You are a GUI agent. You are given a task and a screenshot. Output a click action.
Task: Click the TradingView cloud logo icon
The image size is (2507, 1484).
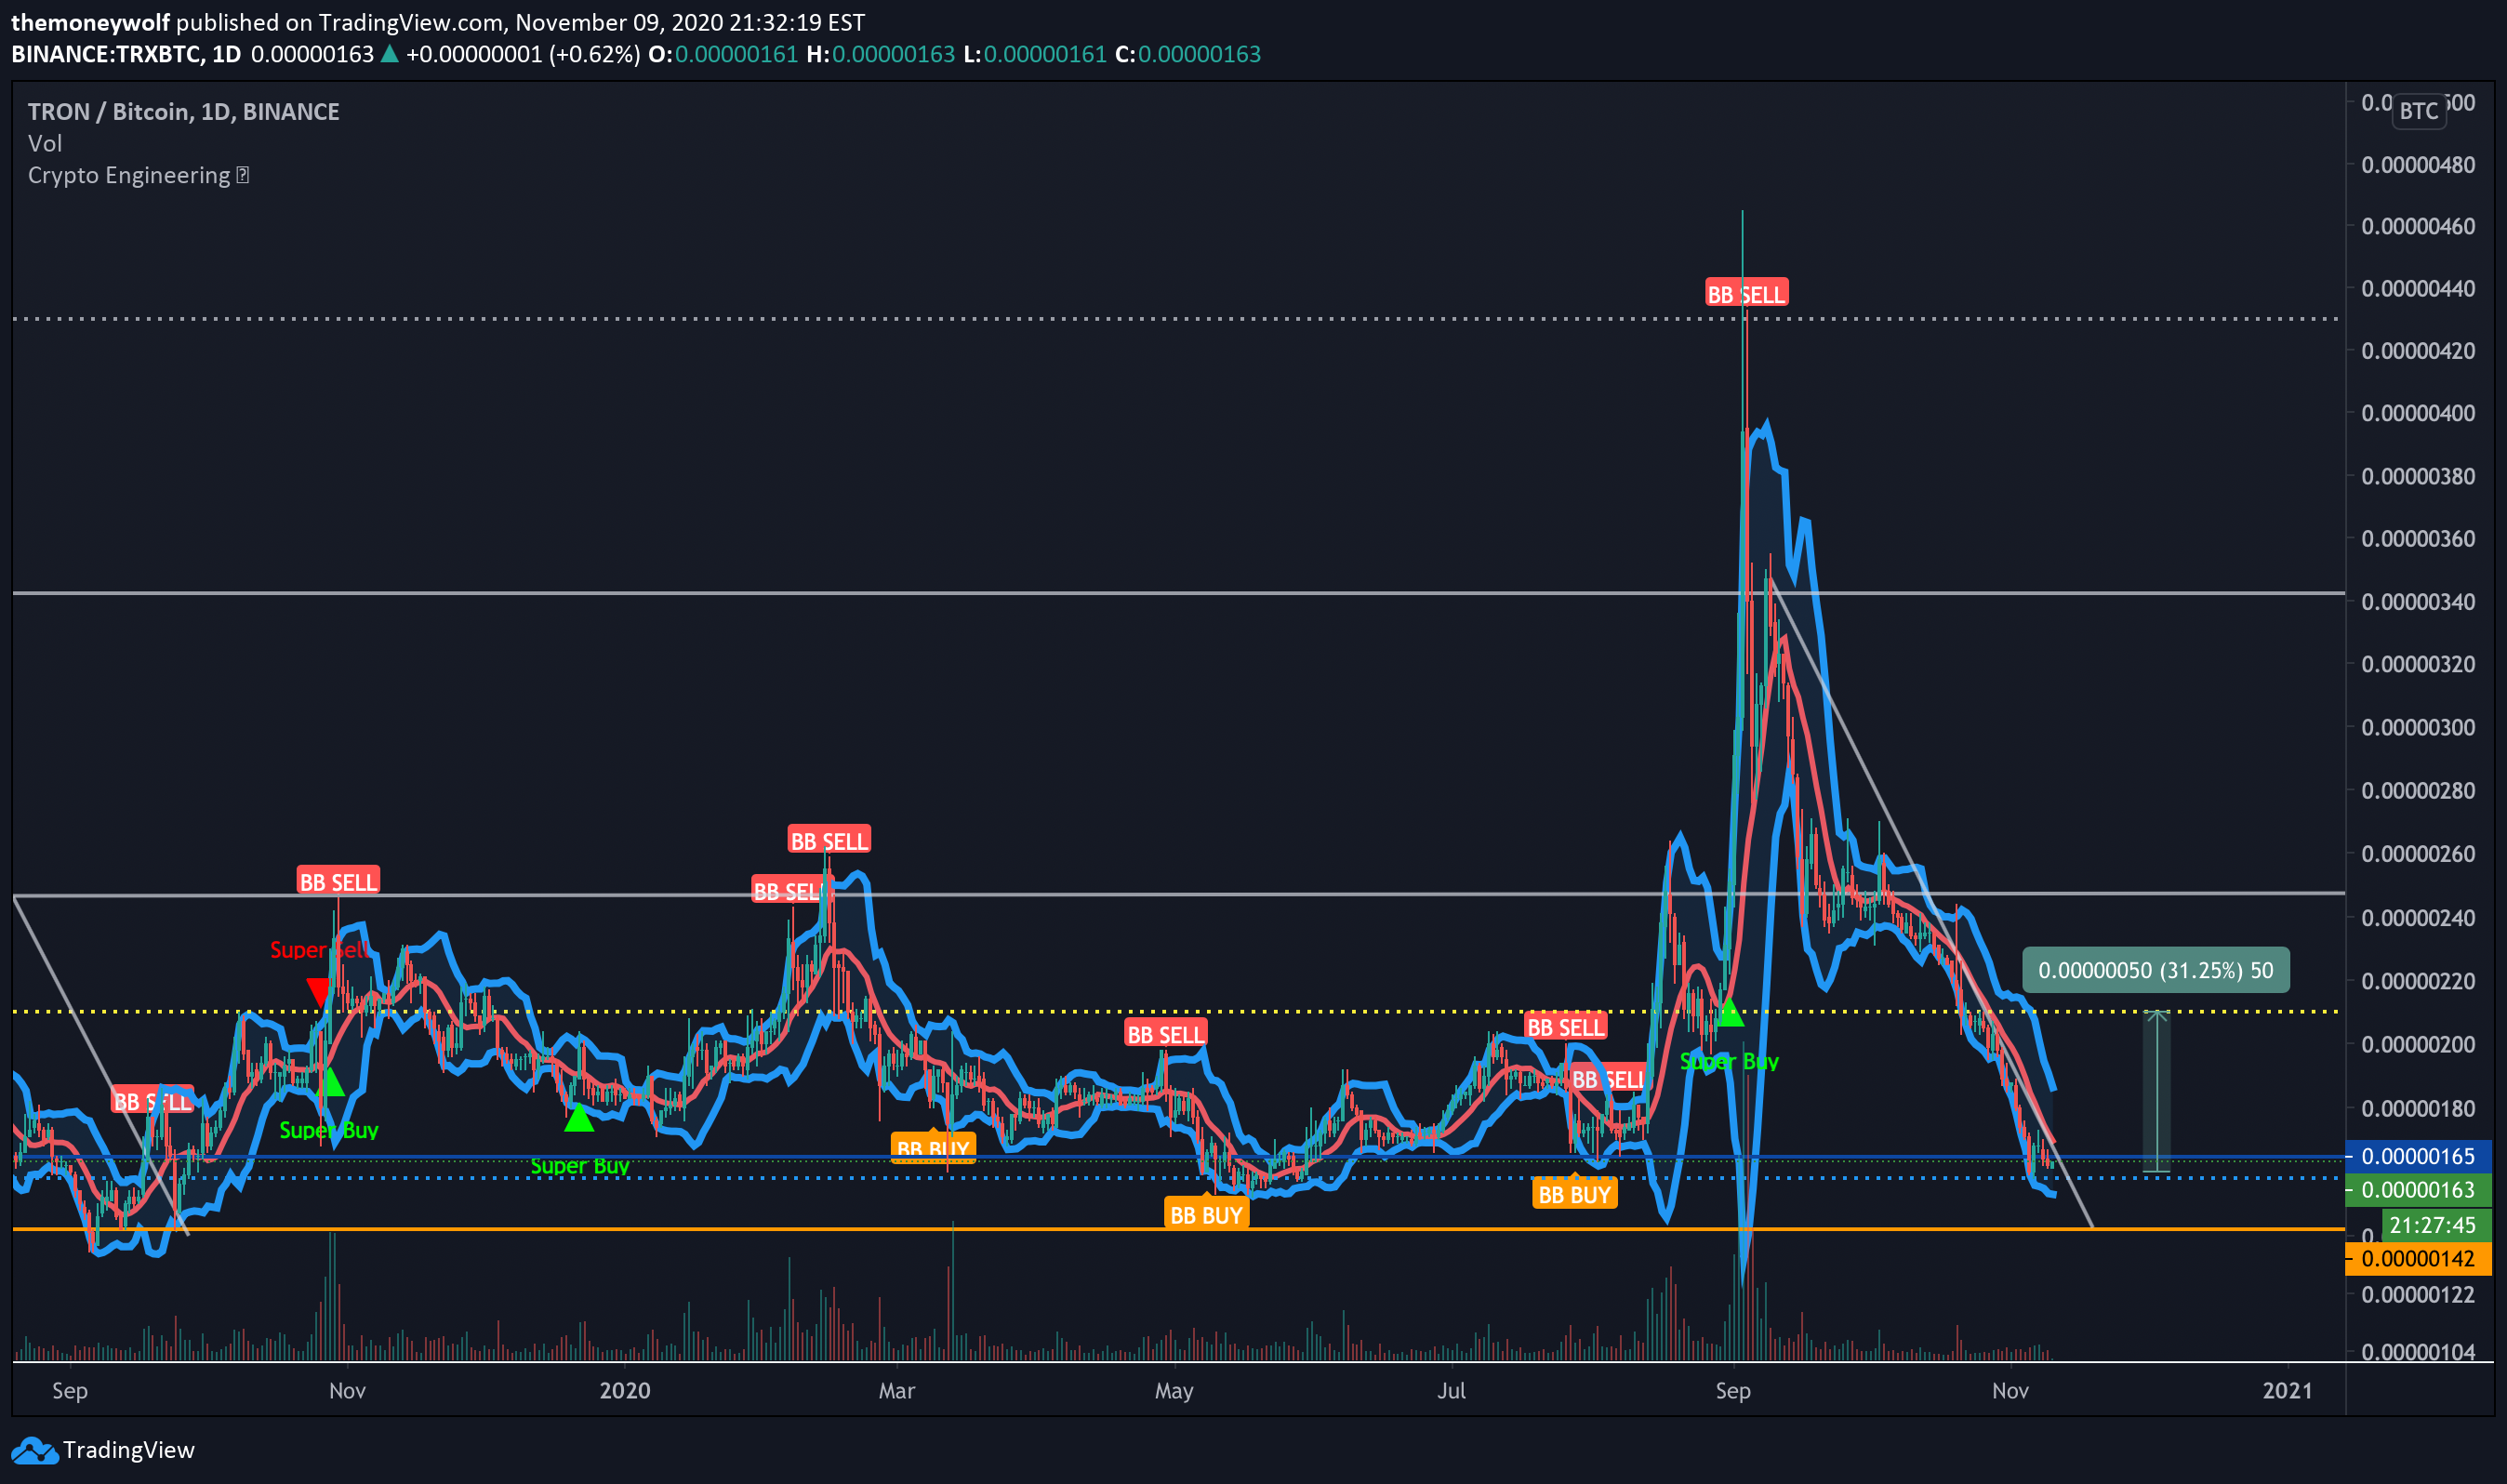click(34, 1451)
